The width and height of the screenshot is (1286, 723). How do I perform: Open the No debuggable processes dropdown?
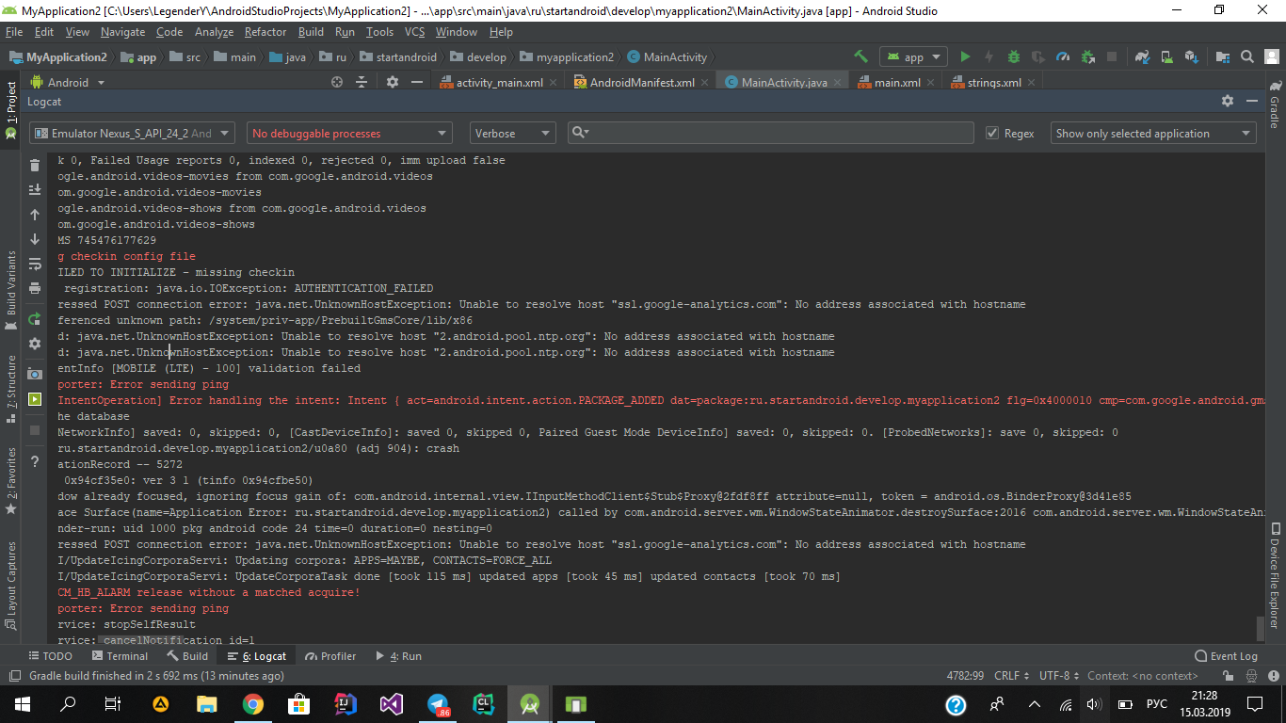click(349, 133)
